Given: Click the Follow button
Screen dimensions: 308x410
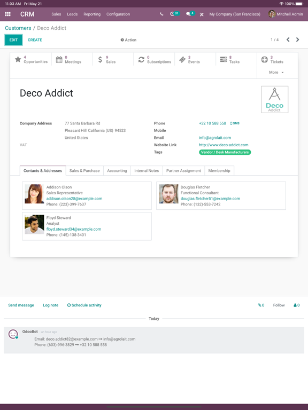Looking at the screenshot, I should pyautogui.click(x=279, y=305).
